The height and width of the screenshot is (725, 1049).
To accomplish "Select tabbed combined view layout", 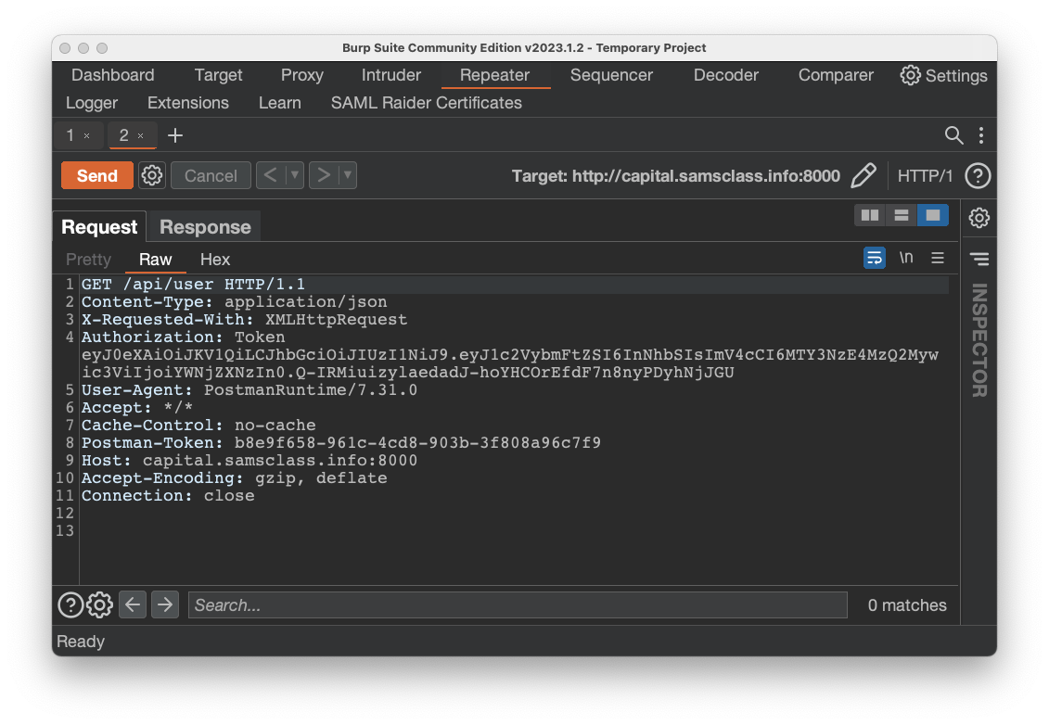I will (x=932, y=215).
